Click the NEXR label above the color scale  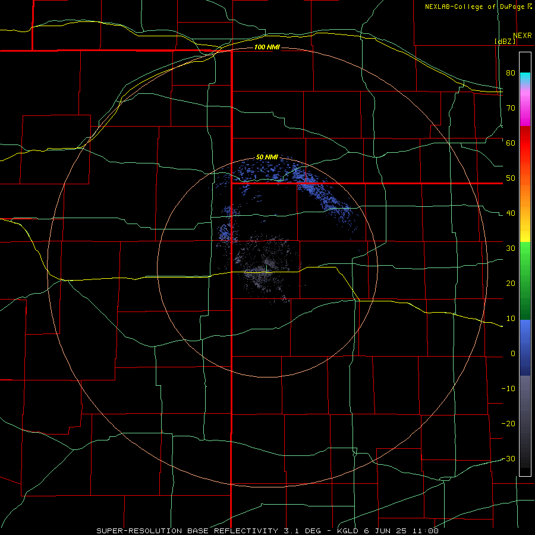(x=523, y=36)
